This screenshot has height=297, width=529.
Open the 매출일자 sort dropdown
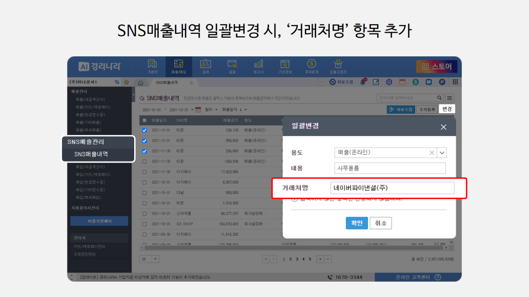coord(234,109)
